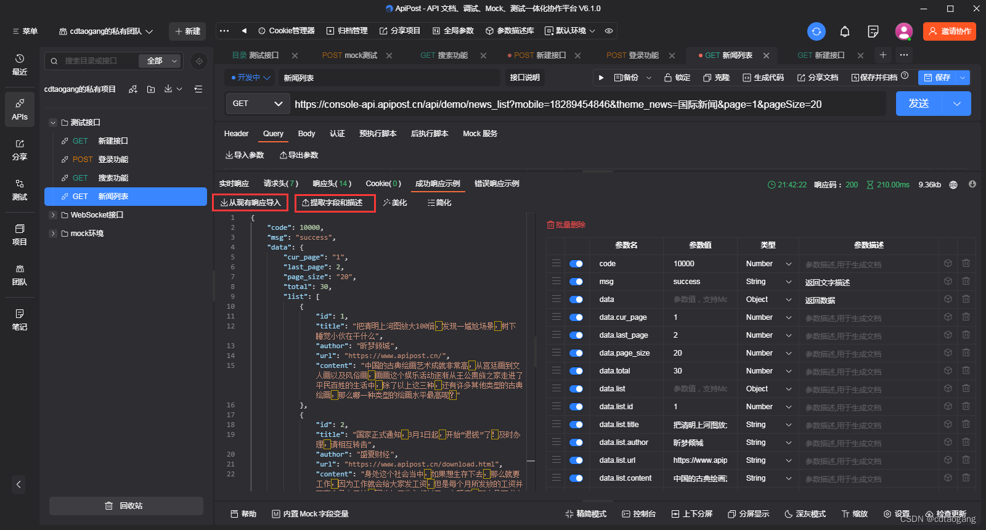Click the 新建 new button
This screenshot has width=986, height=530.
pyautogui.click(x=187, y=31)
